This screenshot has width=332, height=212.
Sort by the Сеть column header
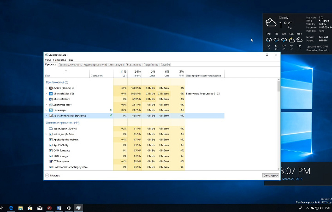coord(163,73)
